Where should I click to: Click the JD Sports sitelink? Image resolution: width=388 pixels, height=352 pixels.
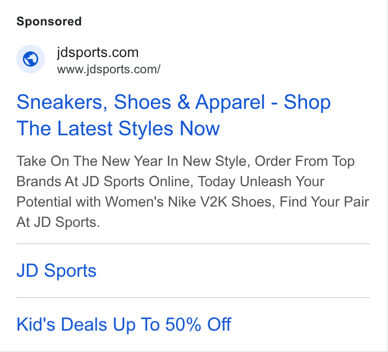(57, 271)
